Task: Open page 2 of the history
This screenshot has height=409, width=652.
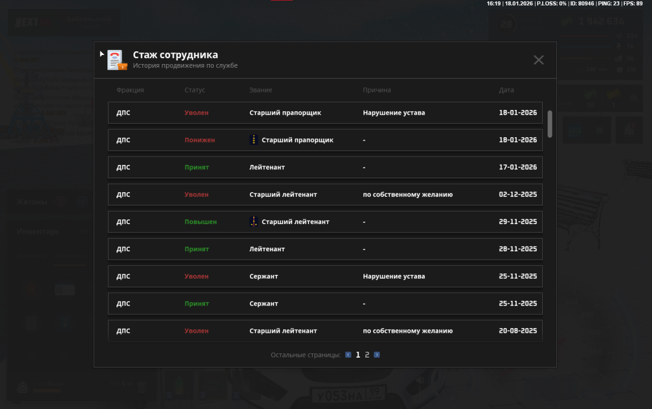Action: [367, 355]
